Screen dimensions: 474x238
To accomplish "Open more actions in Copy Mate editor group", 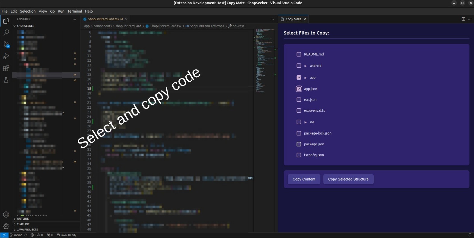I will pyautogui.click(x=469, y=19).
